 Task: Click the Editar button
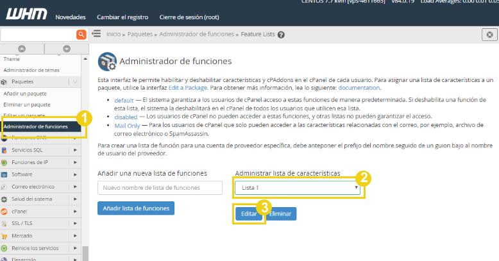coord(249,214)
